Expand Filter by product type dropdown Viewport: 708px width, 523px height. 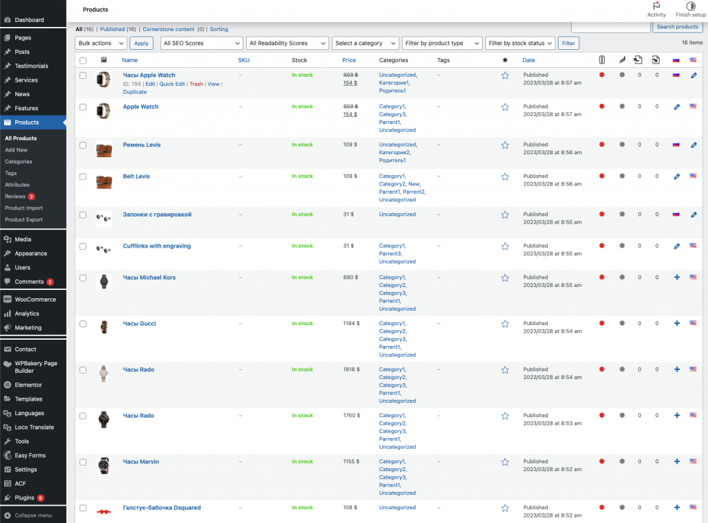point(442,44)
